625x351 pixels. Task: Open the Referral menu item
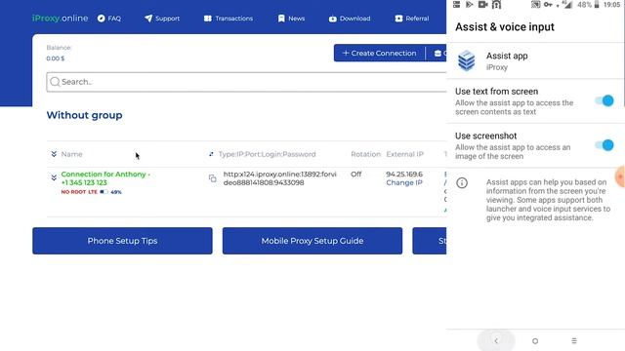pyautogui.click(x=412, y=19)
